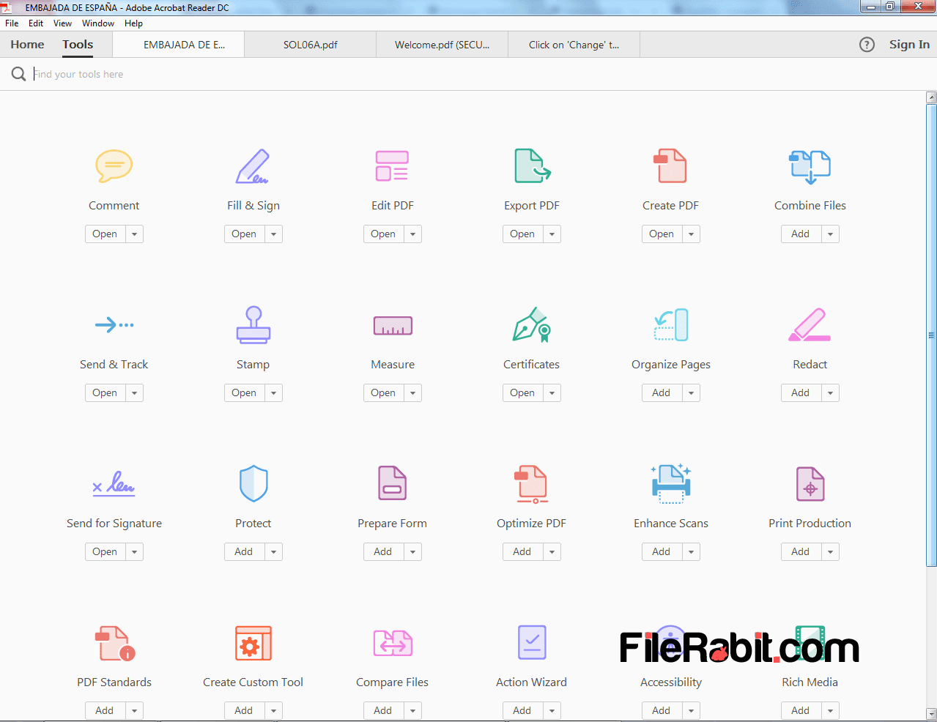This screenshot has height=722, width=937.
Task: Switch to the SOL06A.pdf document tab
Action: click(x=311, y=45)
